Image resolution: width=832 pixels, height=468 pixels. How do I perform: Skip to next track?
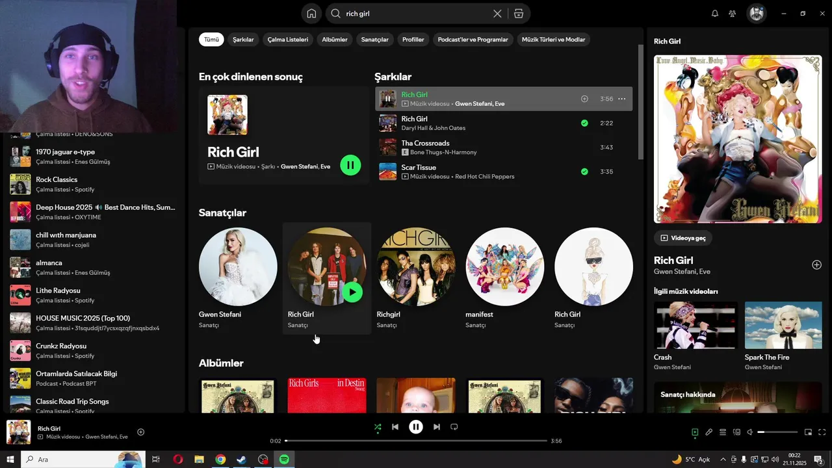[x=437, y=427]
